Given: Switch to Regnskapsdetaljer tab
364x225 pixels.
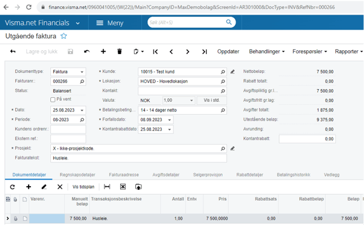Looking at the screenshot, I should click(77, 175).
